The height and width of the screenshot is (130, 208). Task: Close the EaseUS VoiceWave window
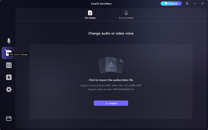click(x=202, y=4)
